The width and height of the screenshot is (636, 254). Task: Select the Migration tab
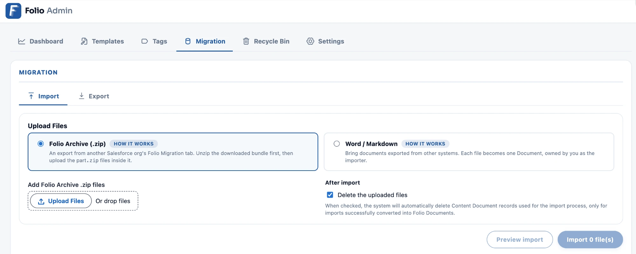(204, 41)
